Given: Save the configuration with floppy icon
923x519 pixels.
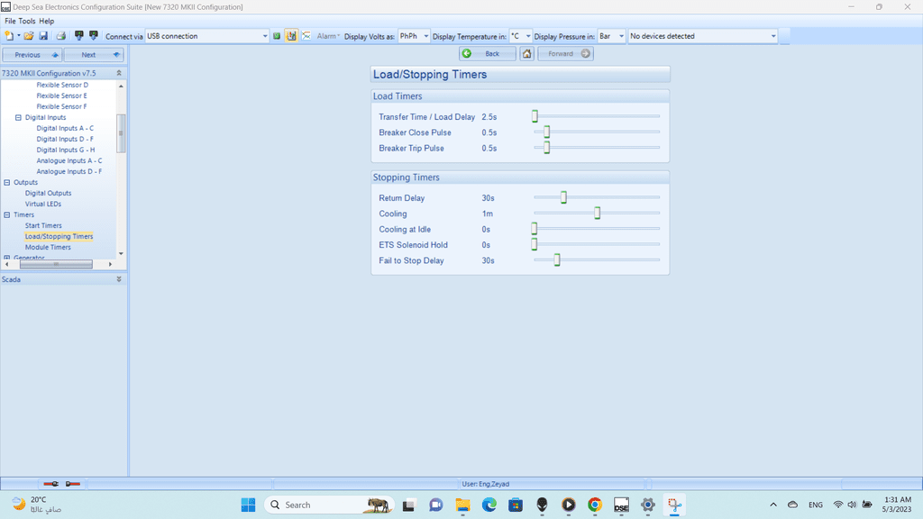Looking at the screenshot, I should coord(43,36).
